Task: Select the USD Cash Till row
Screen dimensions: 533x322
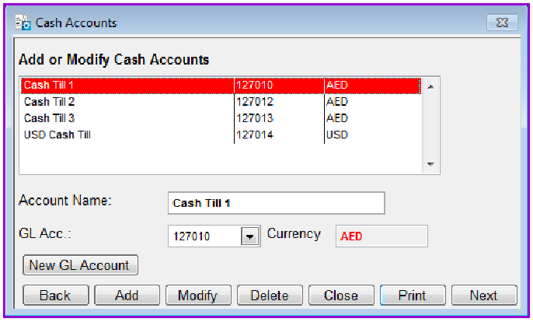Action: [221, 135]
